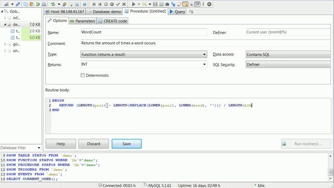The image size is (334, 188).
Task: Click the binoculars Find icon
Action: 167,4
